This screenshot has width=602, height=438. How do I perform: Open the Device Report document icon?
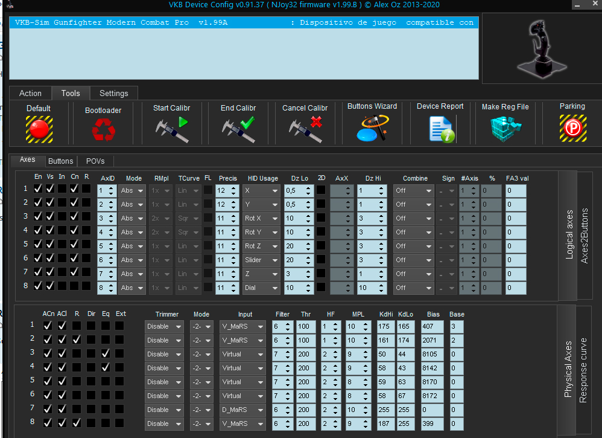click(441, 130)
